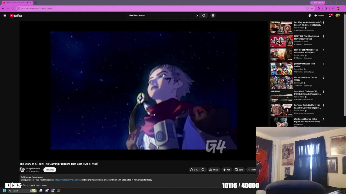
Task: Open a new browser tab
Action: [x=36, y=3]
